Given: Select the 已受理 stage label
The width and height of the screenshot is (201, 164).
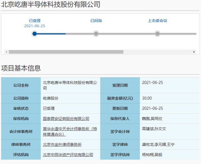Looking at the screenshot, I should pos(35,21).
